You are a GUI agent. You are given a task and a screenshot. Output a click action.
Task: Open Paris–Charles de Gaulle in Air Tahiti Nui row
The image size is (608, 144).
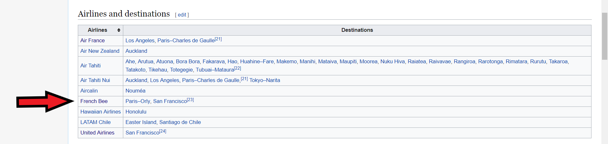click(x=211, y=80)
